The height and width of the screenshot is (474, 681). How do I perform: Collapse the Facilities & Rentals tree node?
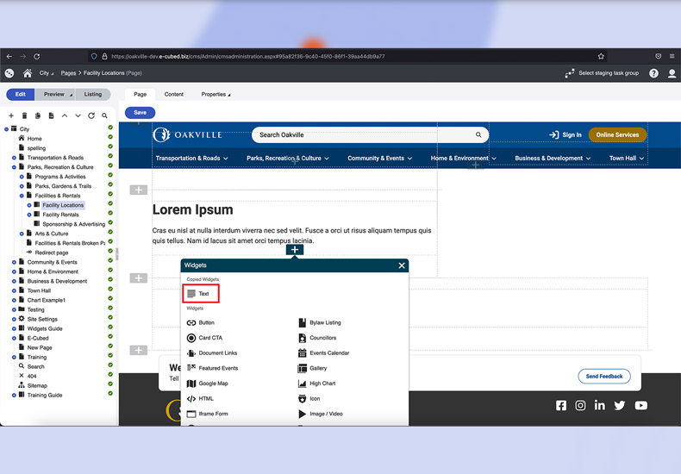point(22,196)
